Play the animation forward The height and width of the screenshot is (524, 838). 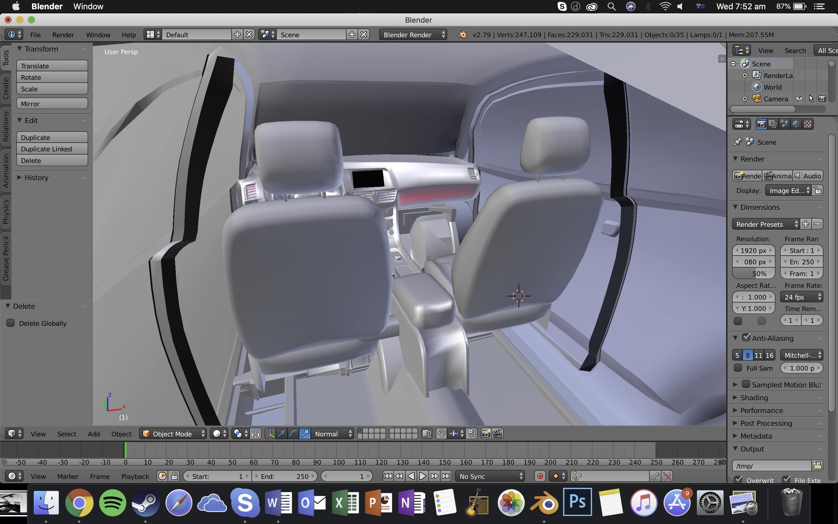pos(423,476)
